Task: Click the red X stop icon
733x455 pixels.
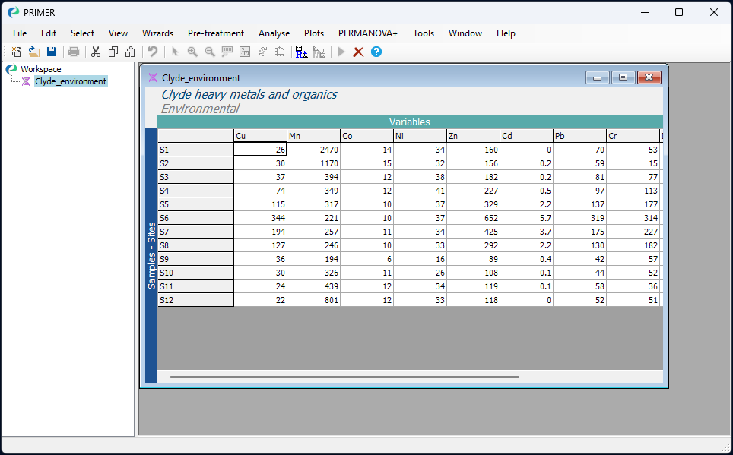Action: (x=358, y=51)
